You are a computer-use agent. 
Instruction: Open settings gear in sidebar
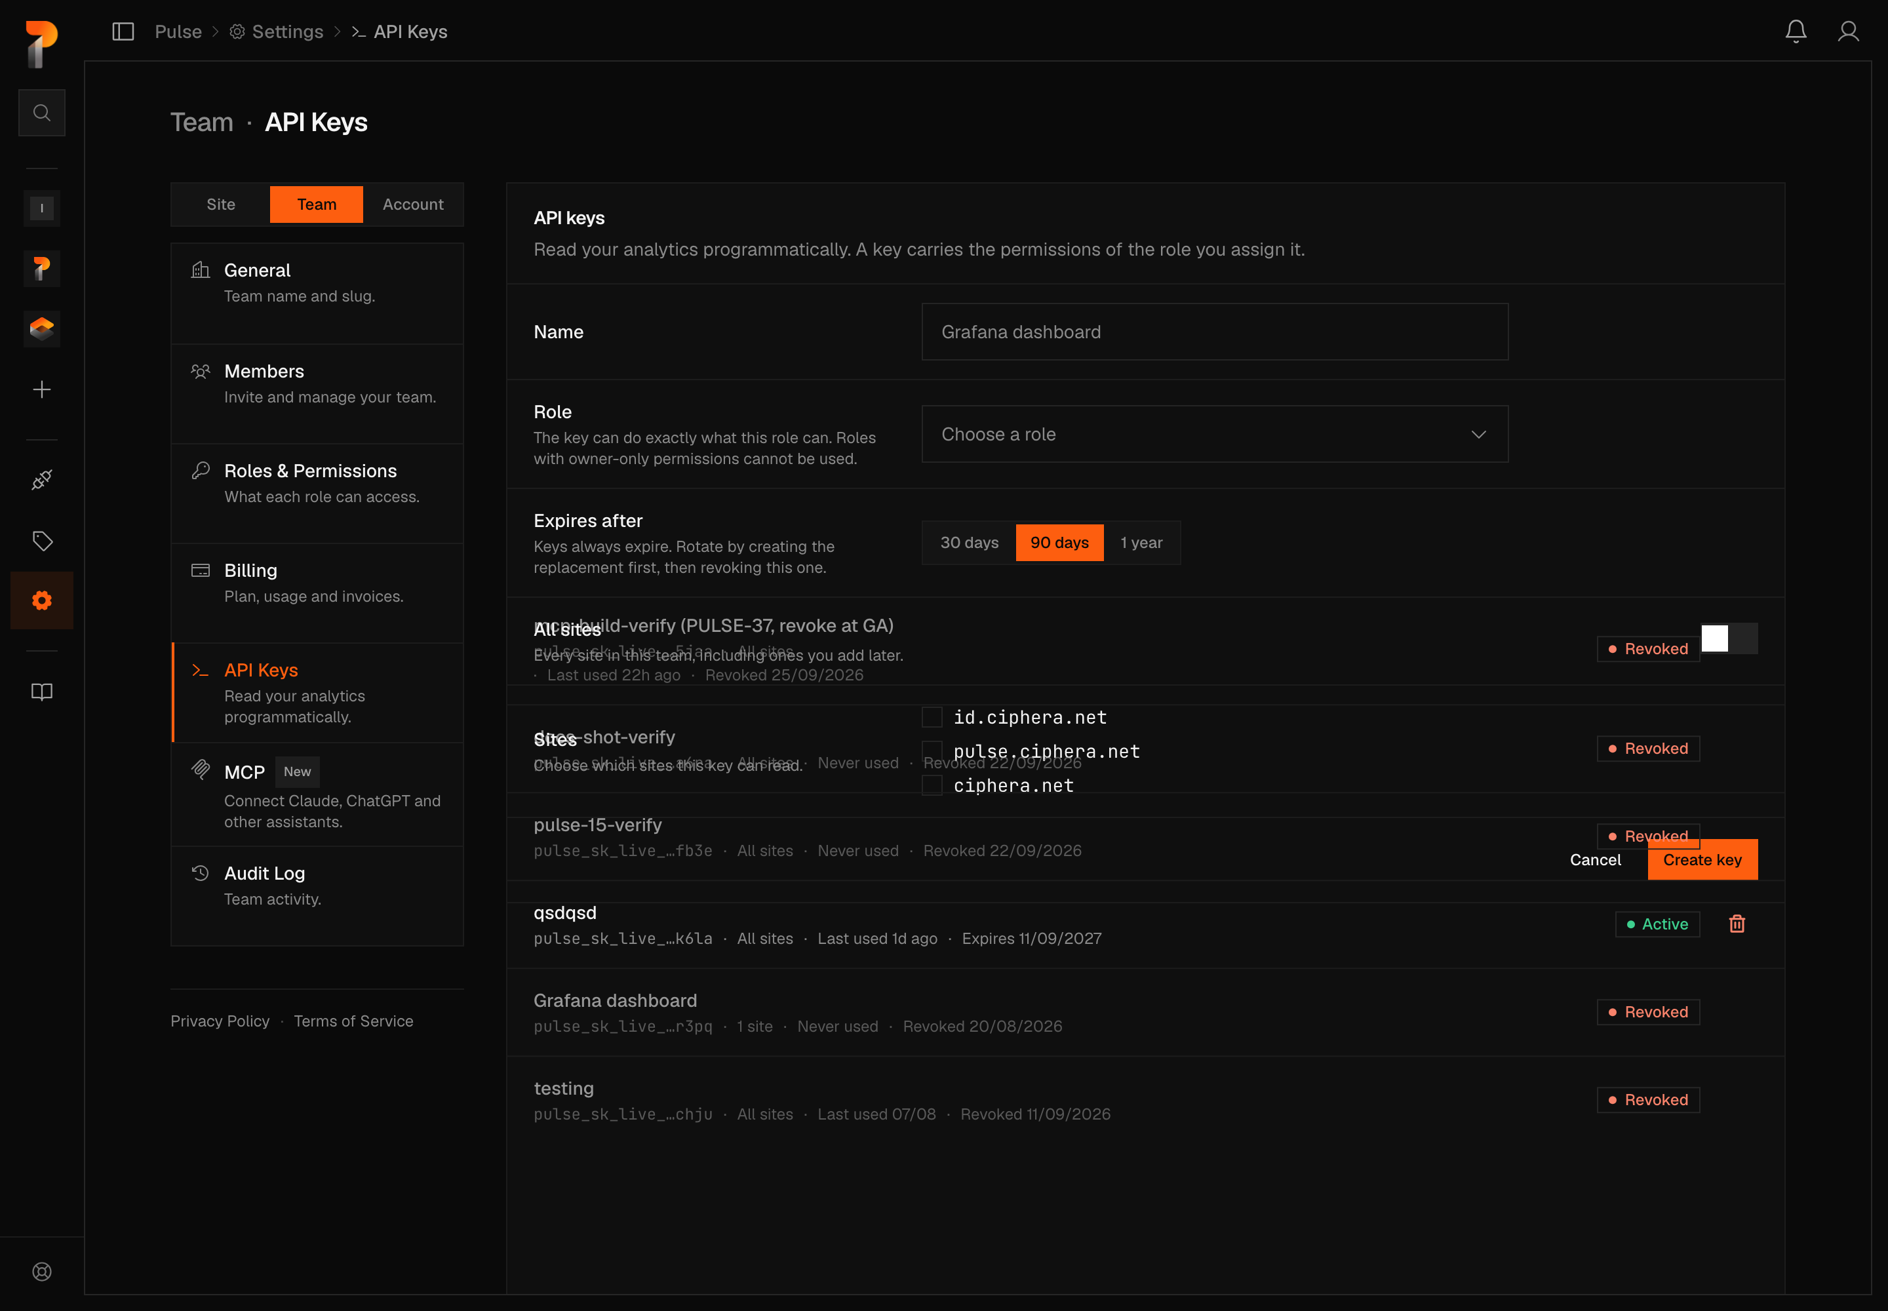[x=42, y=600]
